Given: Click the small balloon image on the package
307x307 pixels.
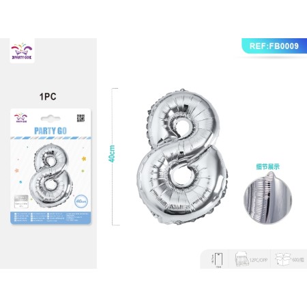Looking at the screenshot, I should [50, 175].
